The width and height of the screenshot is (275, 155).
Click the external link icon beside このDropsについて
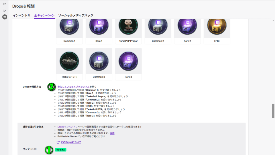coord(58,142)
